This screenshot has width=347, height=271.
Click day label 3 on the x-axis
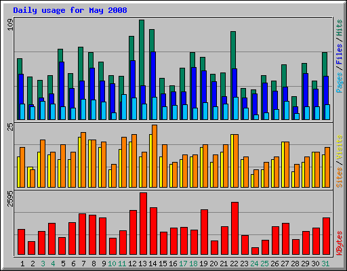43,264
